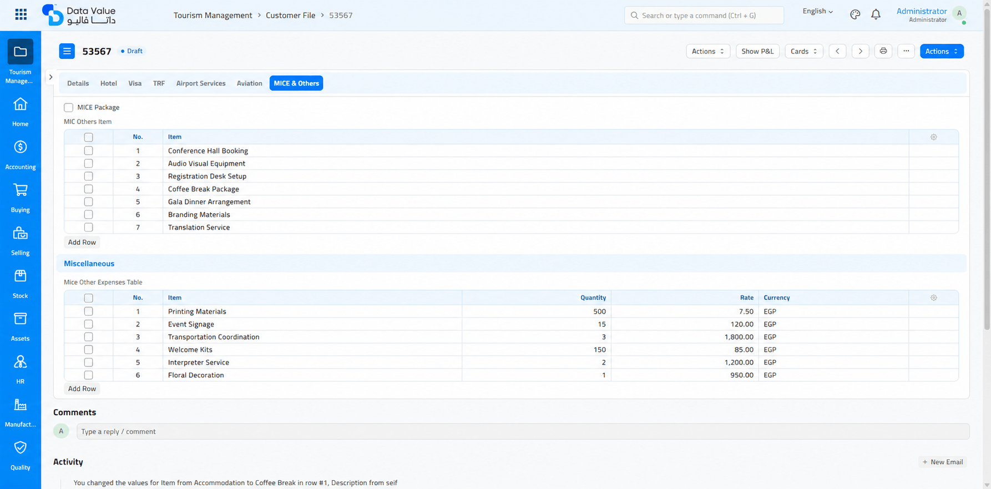This screenshot has height=489, width=991.
Task: Open Mice Other Expenses table settings gear
Action: tap(934, 298)
